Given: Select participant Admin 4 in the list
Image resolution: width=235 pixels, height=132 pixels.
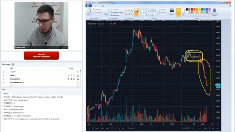Looking at the screenshot, I should click(13, 76).
